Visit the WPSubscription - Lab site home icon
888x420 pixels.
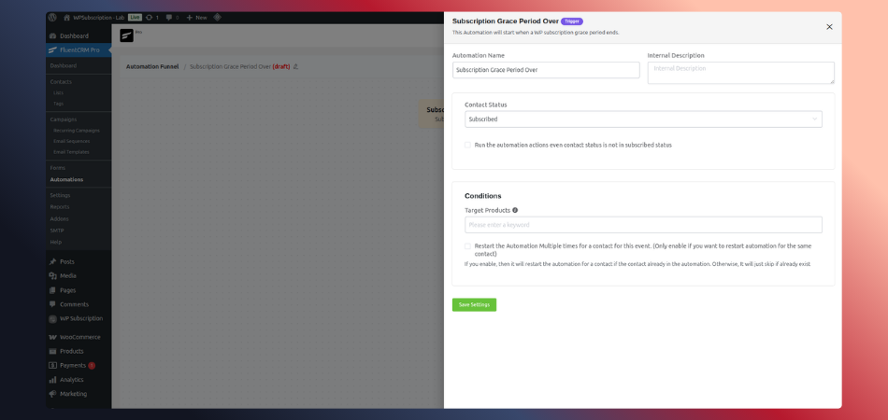point(66,18)
